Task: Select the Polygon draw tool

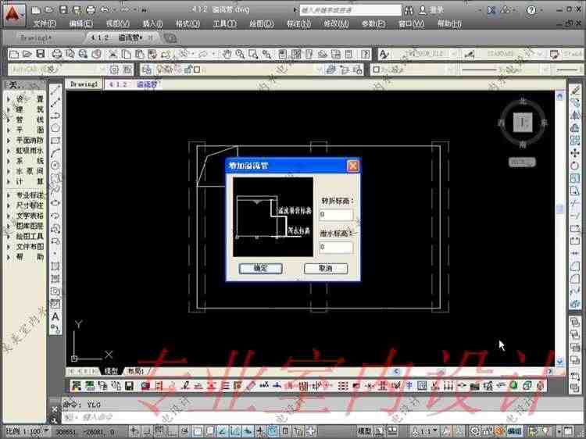Action: click(55, 127)
